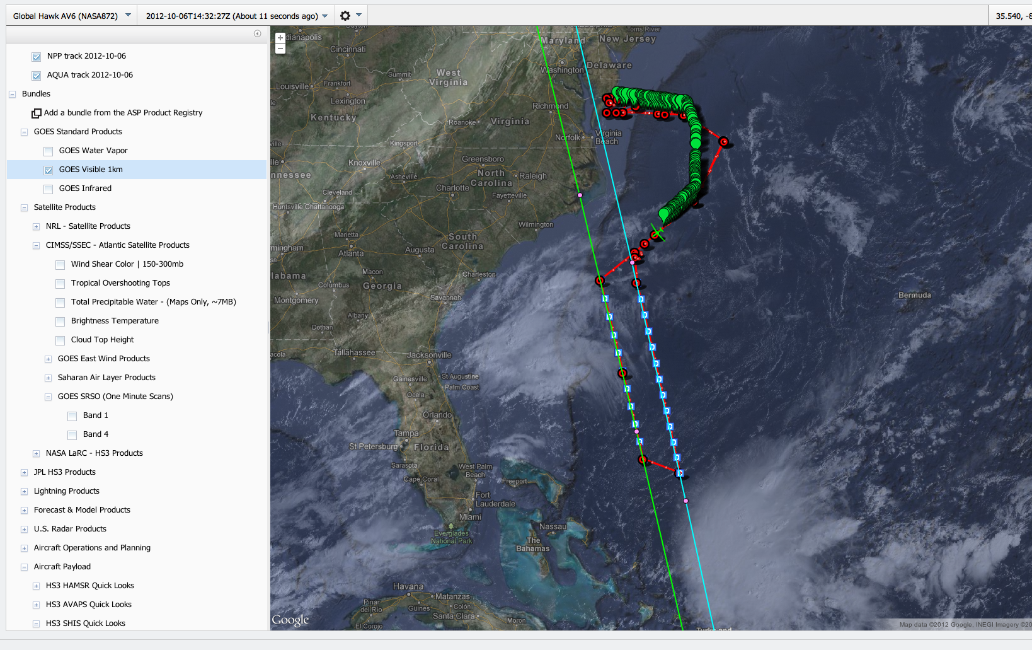
Task: Uncheck the NPP track 2012-10-06 checkbox
Action: (37, 57)
